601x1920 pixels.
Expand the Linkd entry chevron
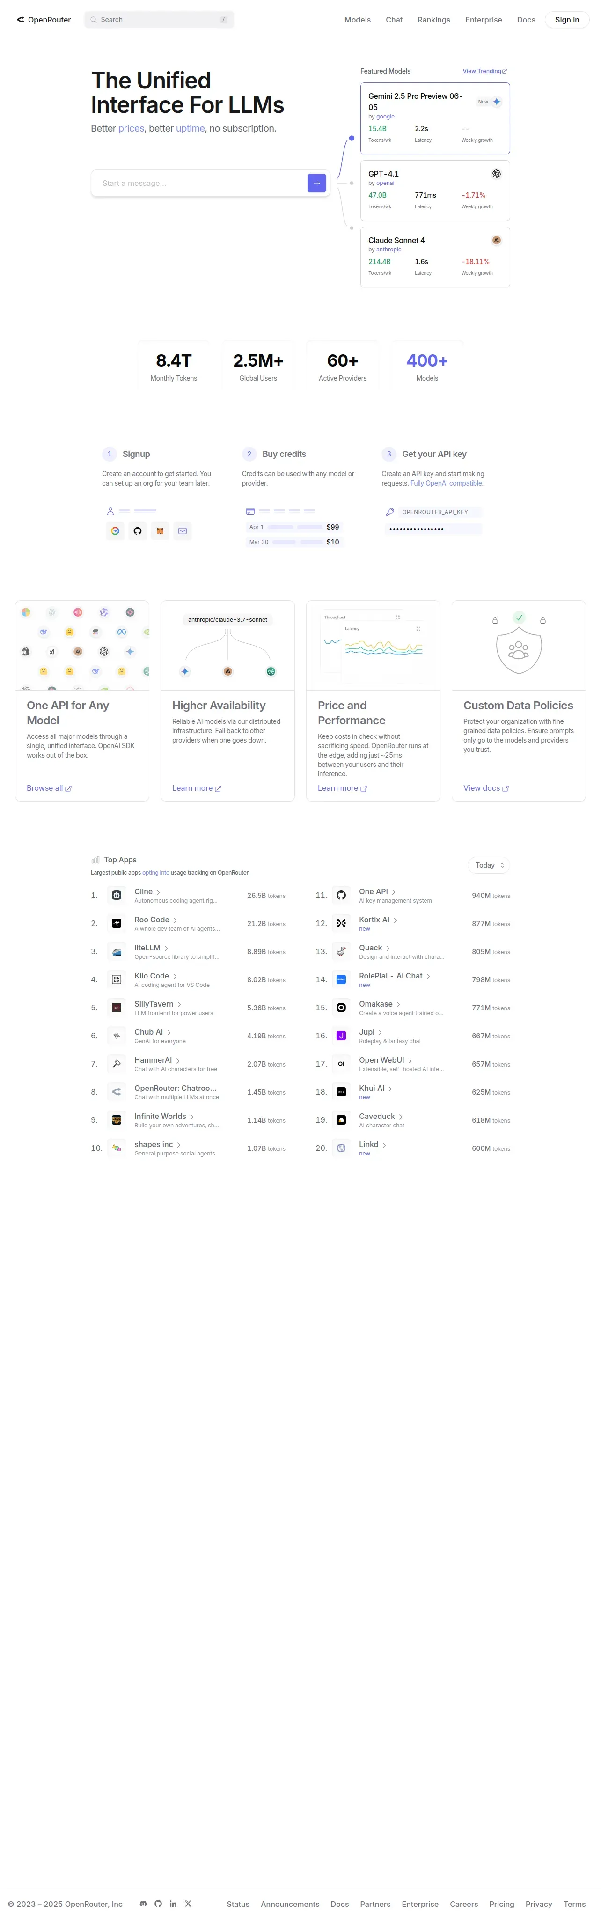[384, 1146]
